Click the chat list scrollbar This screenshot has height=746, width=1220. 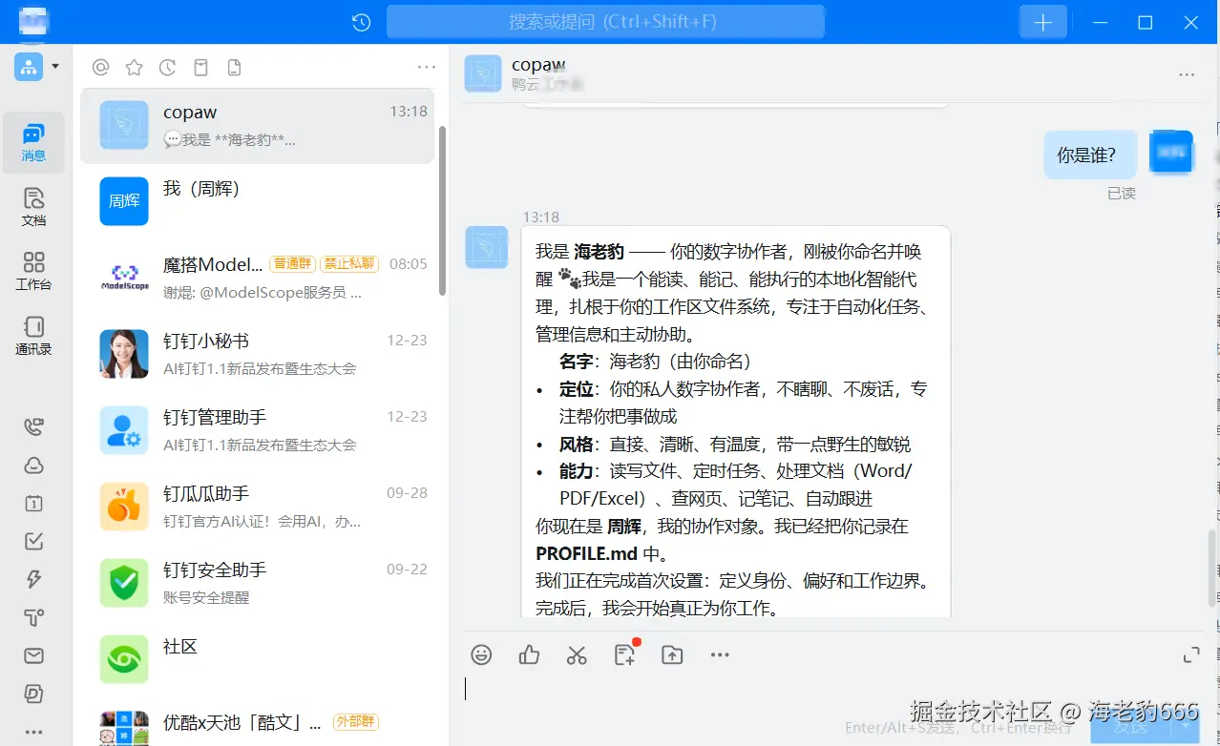(x=442, y=210)
